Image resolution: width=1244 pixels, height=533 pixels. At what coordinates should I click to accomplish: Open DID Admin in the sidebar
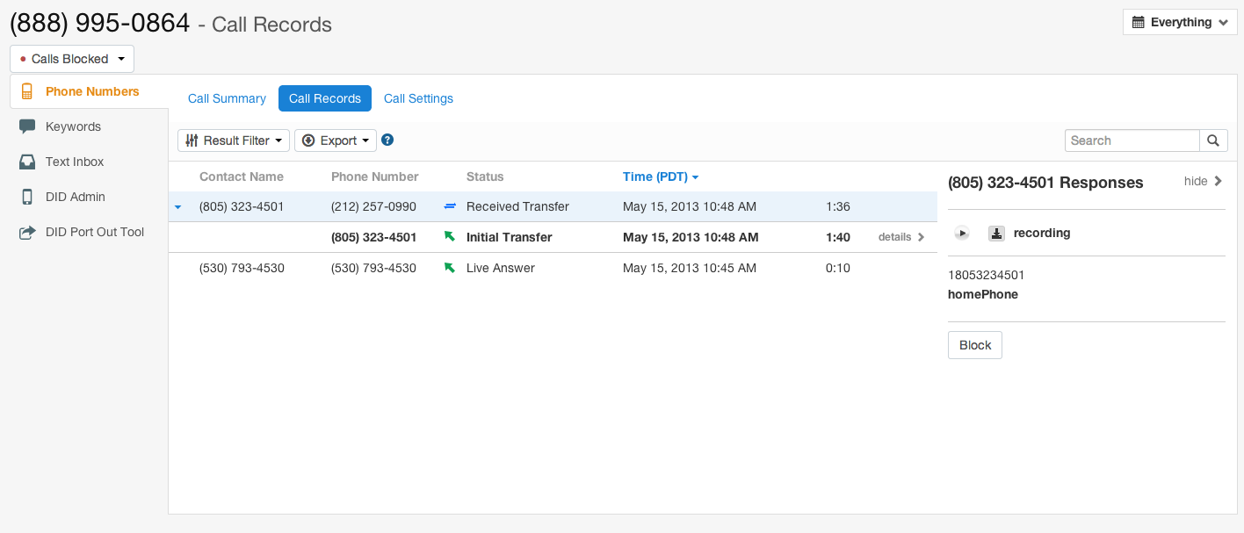click(75, 197)
